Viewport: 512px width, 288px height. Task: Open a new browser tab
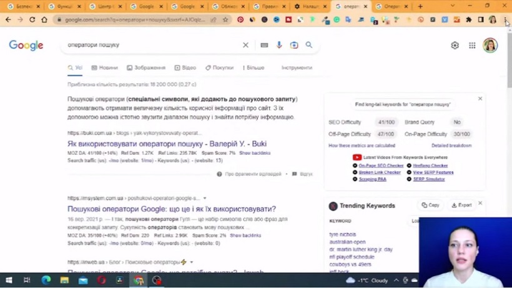tap(420, 6)
